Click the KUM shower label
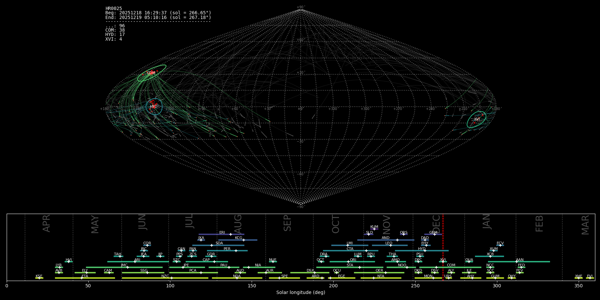 (374, 227)
